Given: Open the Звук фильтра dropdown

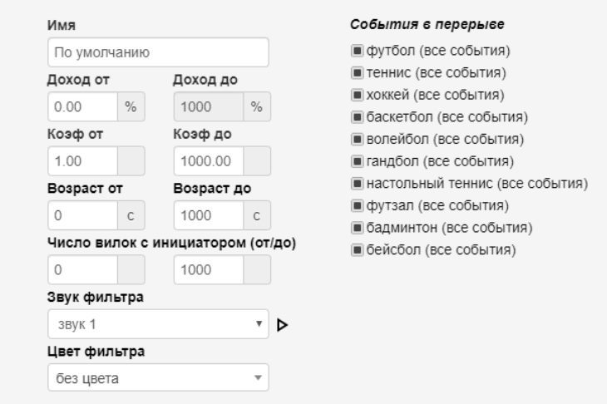Looking at the screenshot, I should coord(158,324).
